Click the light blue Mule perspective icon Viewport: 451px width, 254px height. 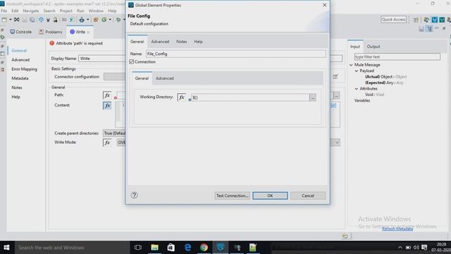pyautogui.click(x=435, y=20)
